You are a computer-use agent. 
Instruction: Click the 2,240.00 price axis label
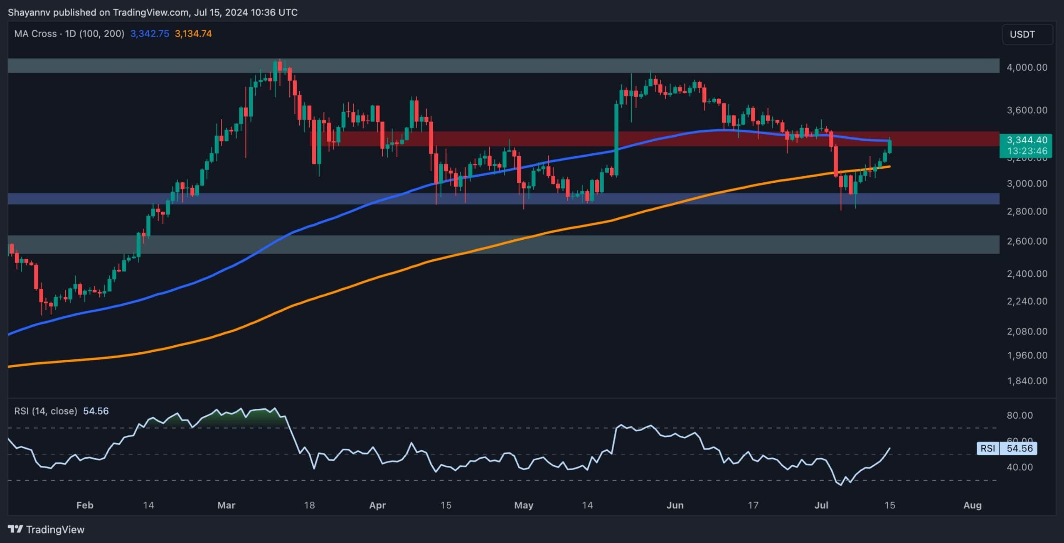(1027, 301)
